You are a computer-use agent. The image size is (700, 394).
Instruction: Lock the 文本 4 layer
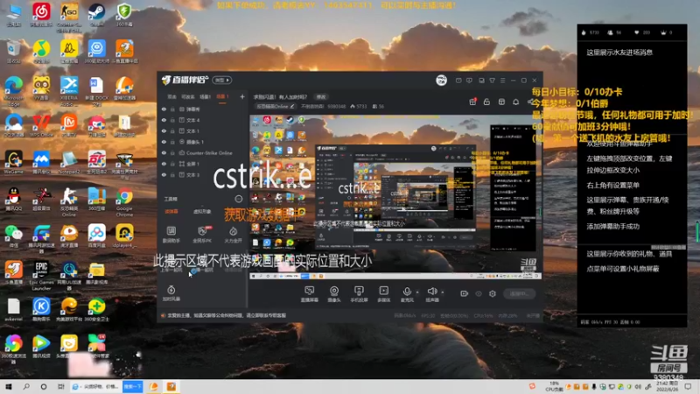(x=172, y=120)
